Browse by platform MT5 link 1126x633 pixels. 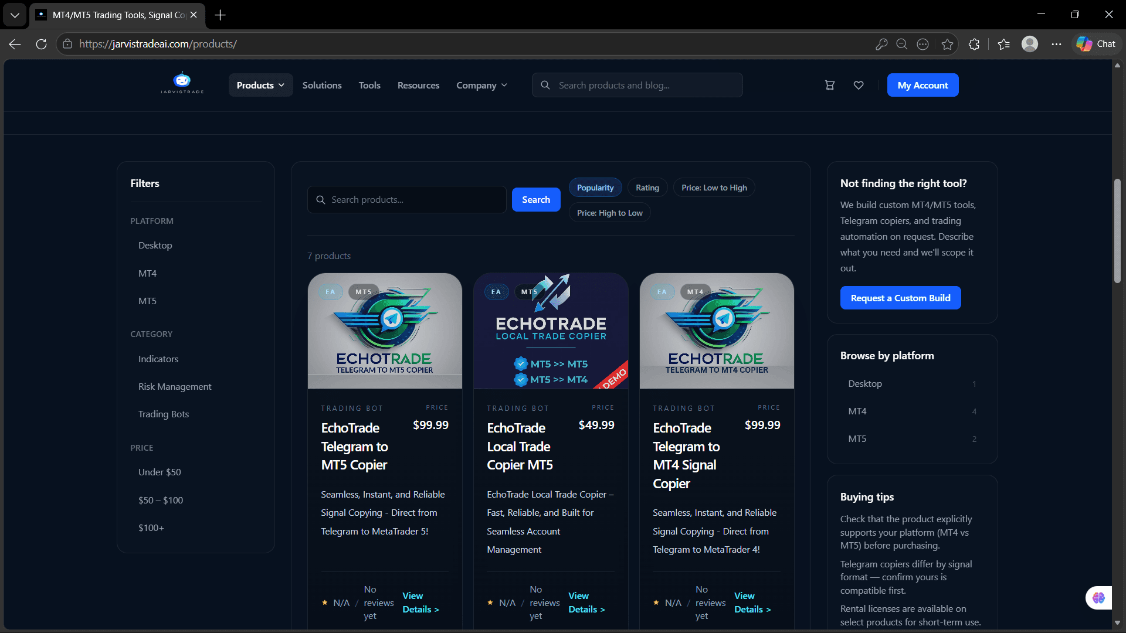point(912,439)
